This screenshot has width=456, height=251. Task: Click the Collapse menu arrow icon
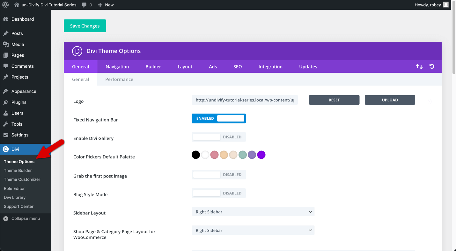(x=6, y=219)
